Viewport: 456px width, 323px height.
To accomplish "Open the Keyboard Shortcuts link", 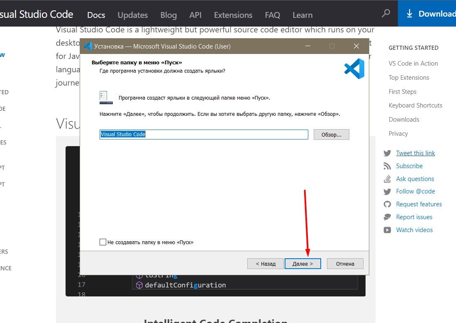I will 415,105.
